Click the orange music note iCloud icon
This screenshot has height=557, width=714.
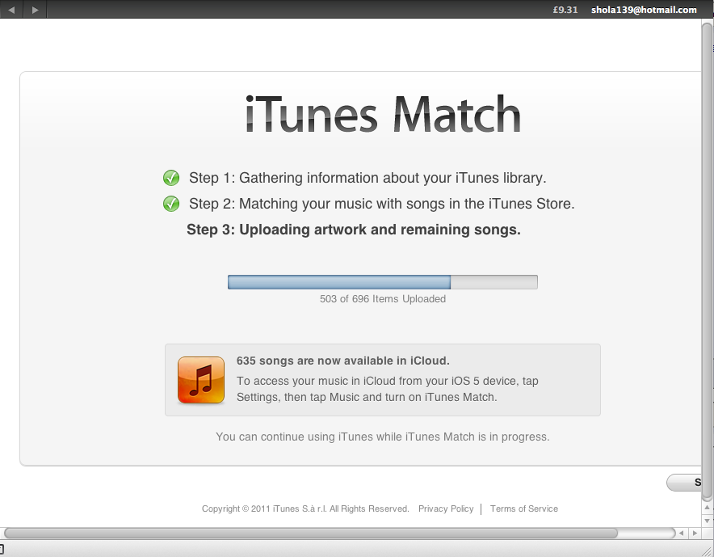click(201, 380)
